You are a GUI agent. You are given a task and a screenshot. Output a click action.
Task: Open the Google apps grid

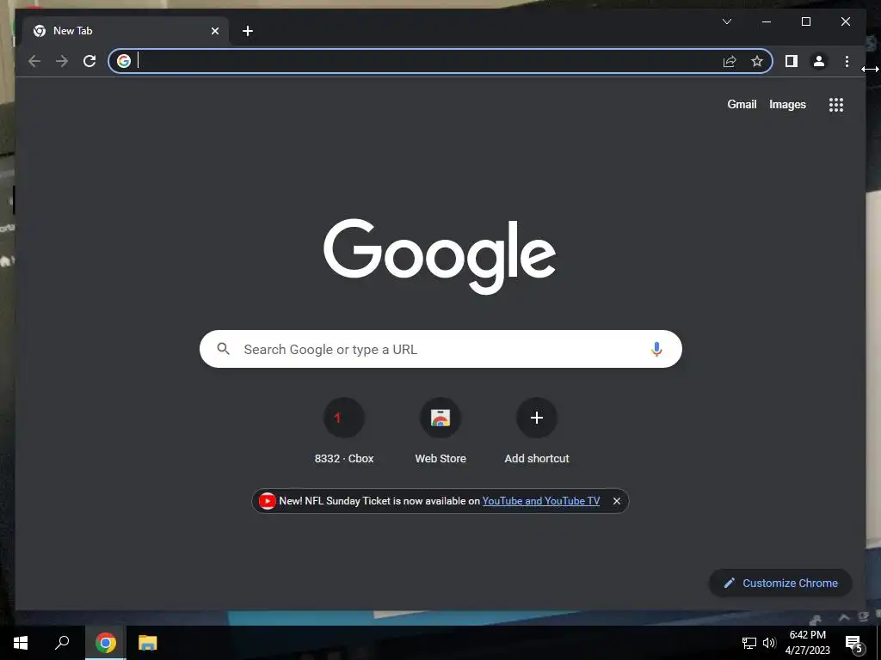(836, 105)
